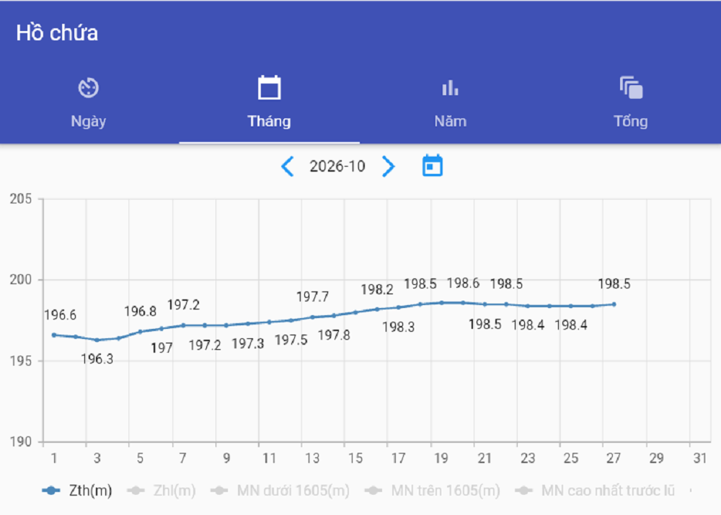Viewport: 721px width, 515px height.
Task: Enable the MN dưới 1605(m) series
Action: [280, 490]
